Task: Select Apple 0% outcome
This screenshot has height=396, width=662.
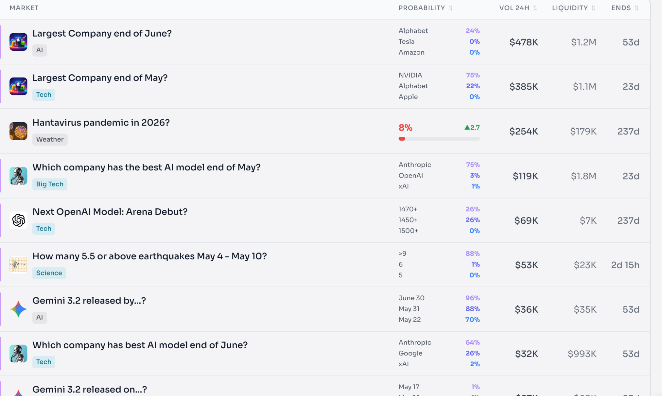Action: click(x=439, y=97)
